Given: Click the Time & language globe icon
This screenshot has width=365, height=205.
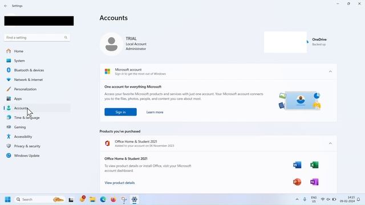Looking at the screenshot, I should point(9,118).
